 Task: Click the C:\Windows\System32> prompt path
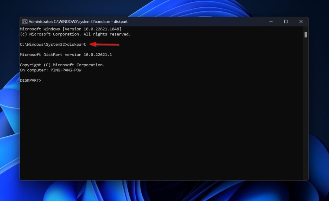(x=43, y=45)
